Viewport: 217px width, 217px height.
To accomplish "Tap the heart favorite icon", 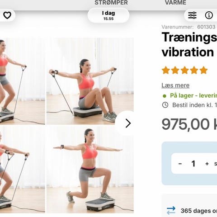I will tap(7, 15).
